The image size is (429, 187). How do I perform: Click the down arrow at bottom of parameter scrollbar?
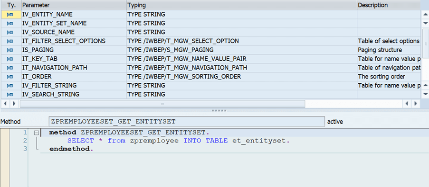coord(425,94)
